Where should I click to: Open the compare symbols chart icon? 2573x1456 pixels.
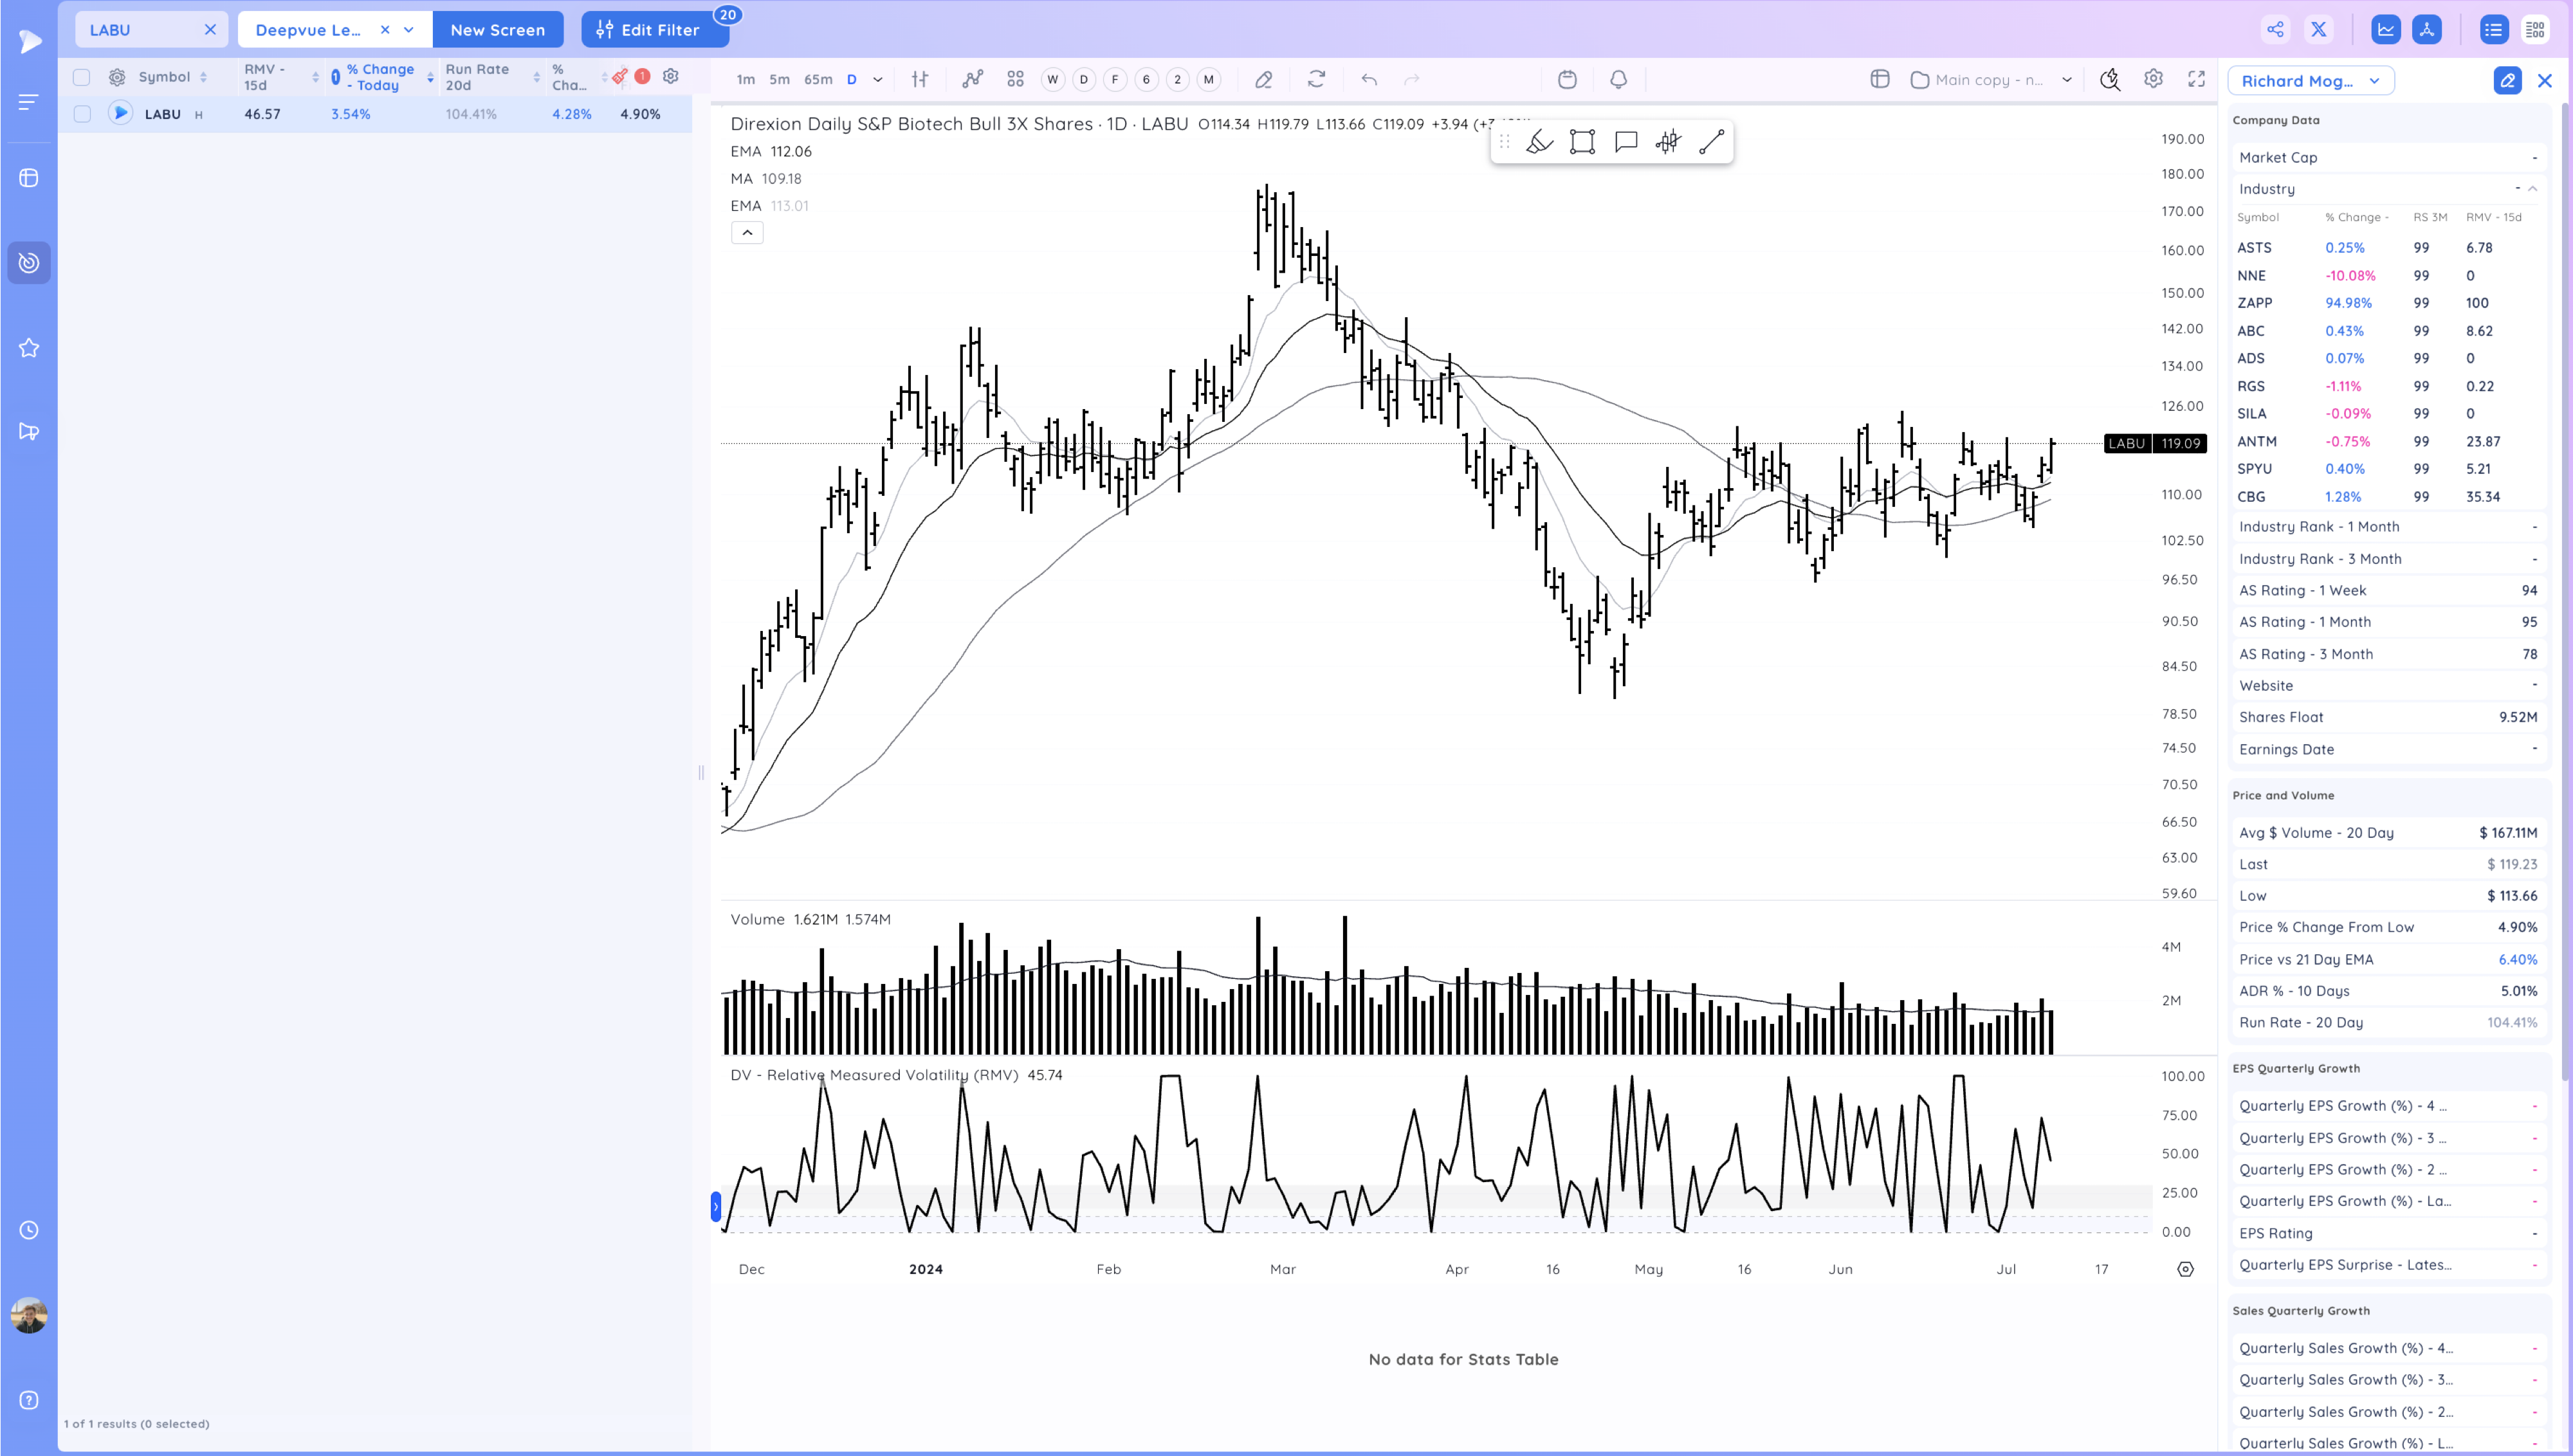[972, 80]
